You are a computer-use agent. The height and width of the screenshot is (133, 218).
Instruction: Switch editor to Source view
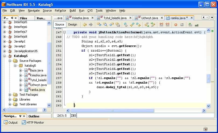[x=59, y=24]
